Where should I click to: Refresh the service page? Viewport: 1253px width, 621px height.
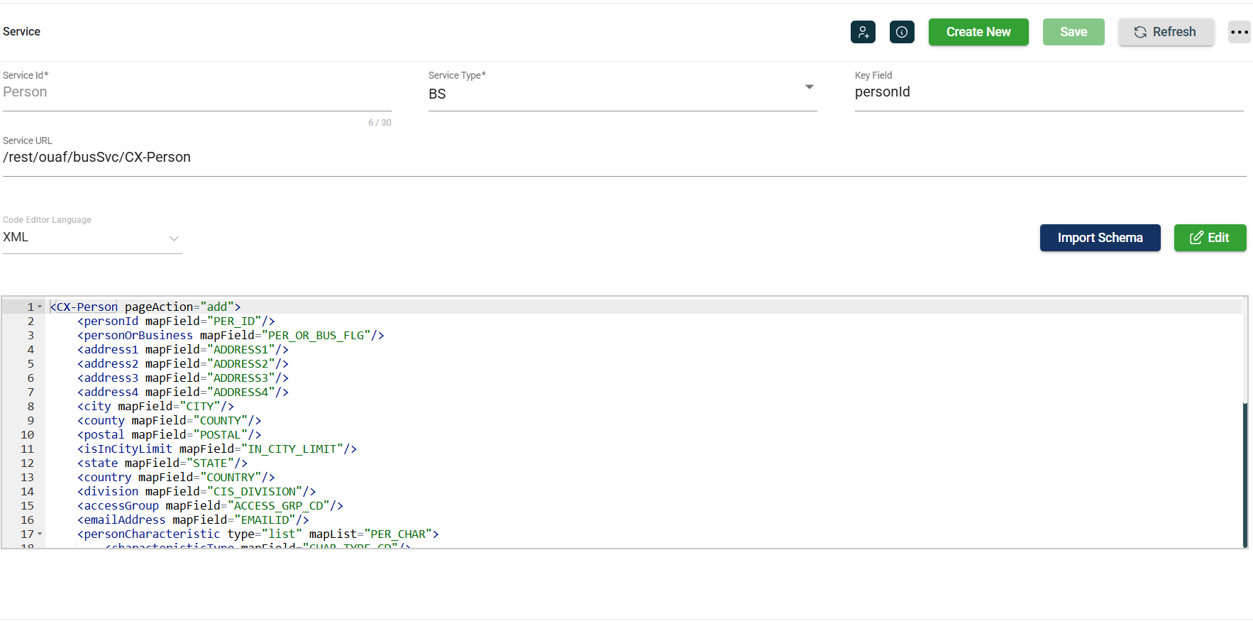point(1166,32)
